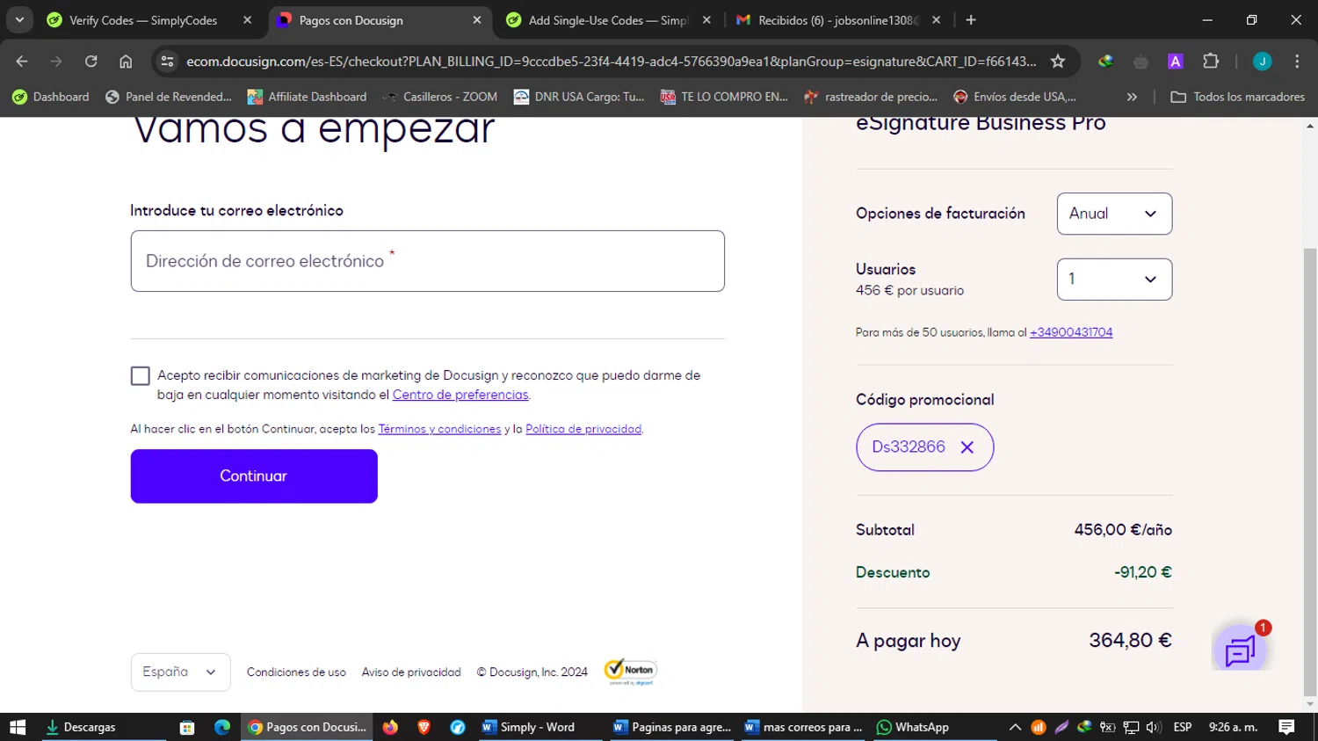Screen dimensions: 1318x741
Task: Open the blue circular taskbar app
Action: [x=457, y=727]
